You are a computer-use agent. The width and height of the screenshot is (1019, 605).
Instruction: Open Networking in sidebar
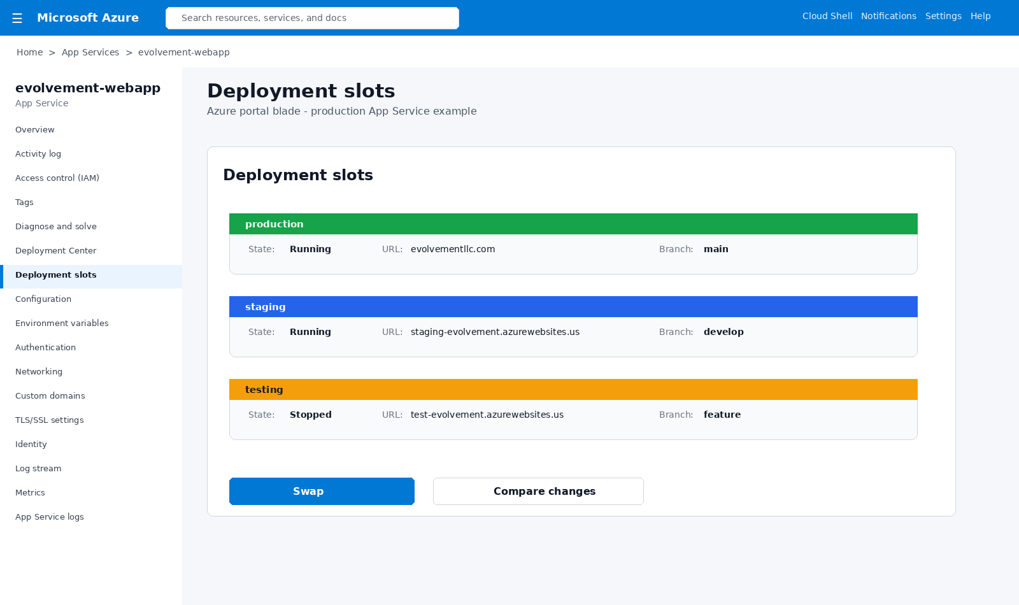tap(91, 372)
